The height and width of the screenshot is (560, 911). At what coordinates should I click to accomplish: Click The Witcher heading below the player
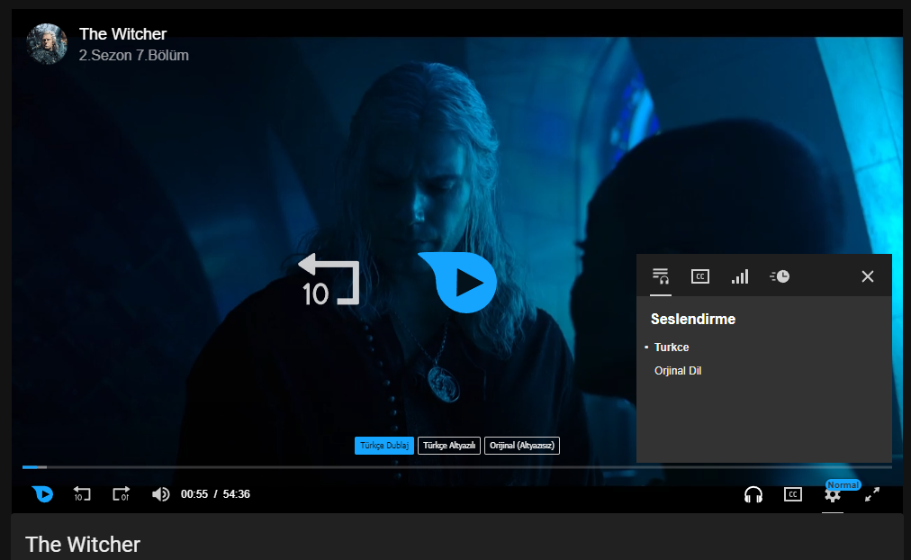click(83, 545)
